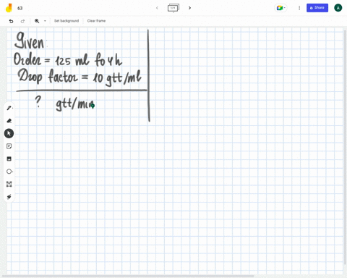Select the Text box tool
347x278 pixels.
pyautogui.click(x=9, y=185)
